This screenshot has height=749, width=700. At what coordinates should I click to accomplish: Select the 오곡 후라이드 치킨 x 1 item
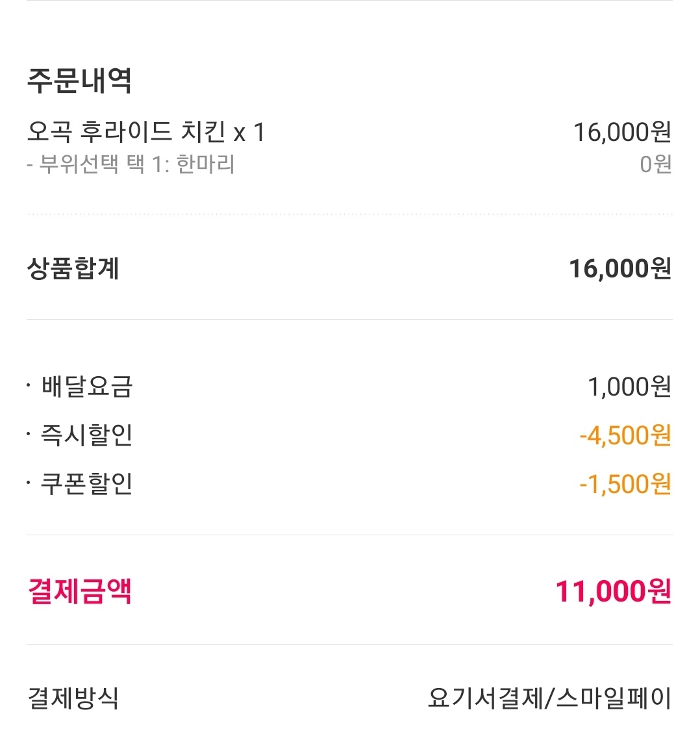(146, 132)
